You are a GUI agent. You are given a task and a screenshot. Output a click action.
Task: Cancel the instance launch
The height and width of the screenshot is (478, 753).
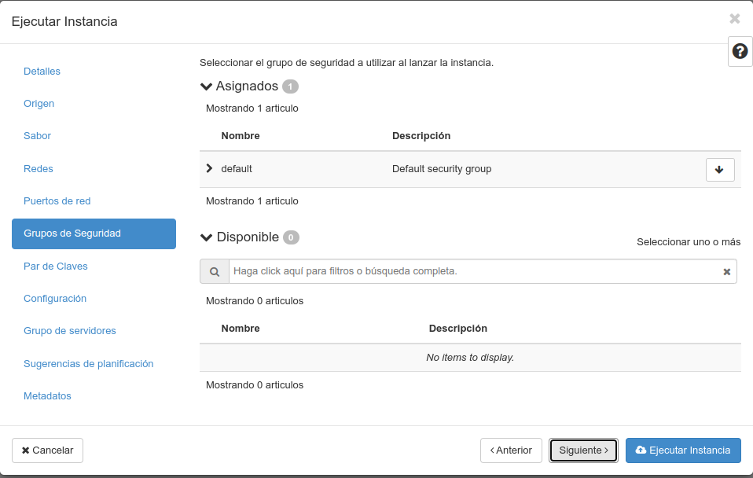(47, 450)
